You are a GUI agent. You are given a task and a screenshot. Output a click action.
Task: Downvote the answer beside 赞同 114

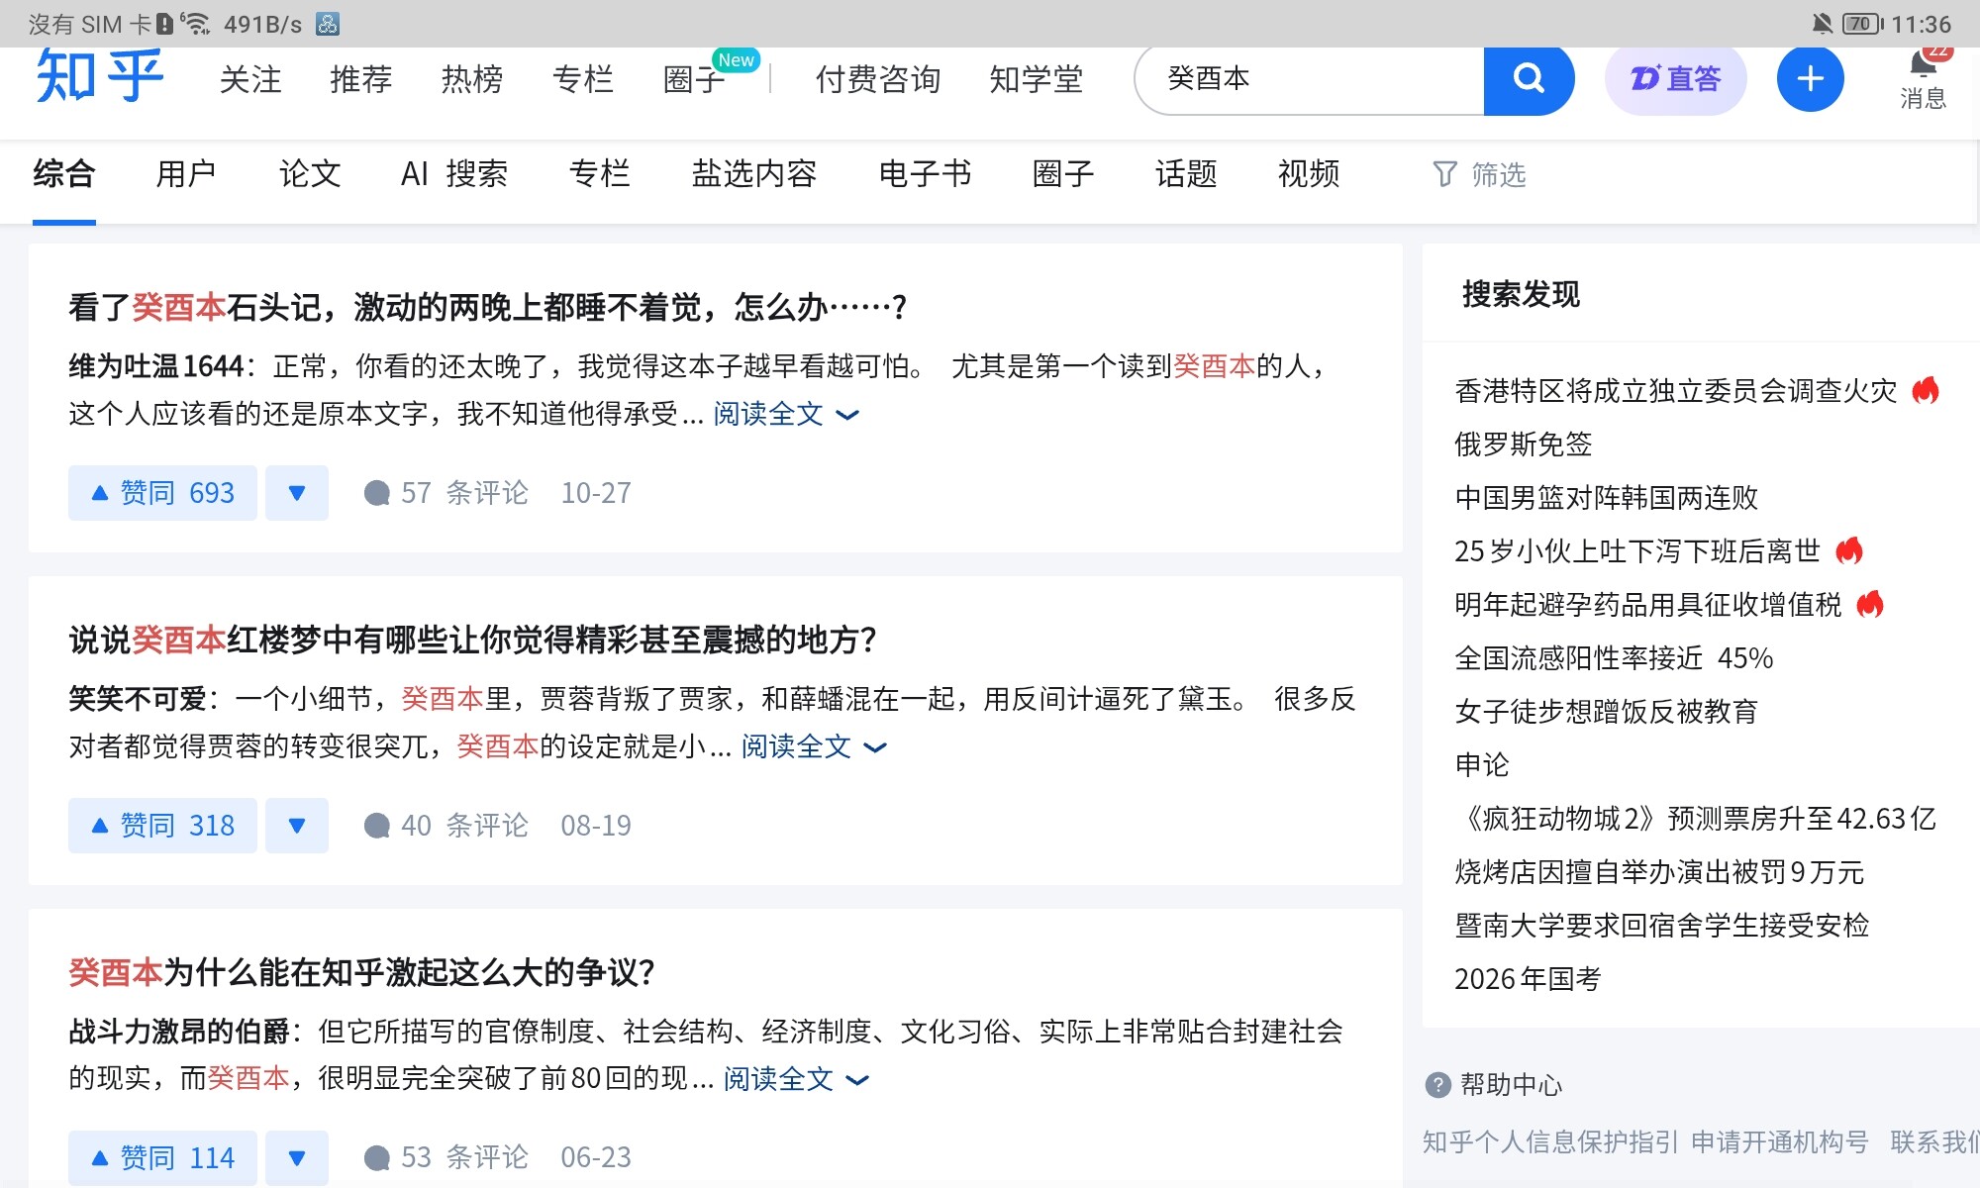296,1157
